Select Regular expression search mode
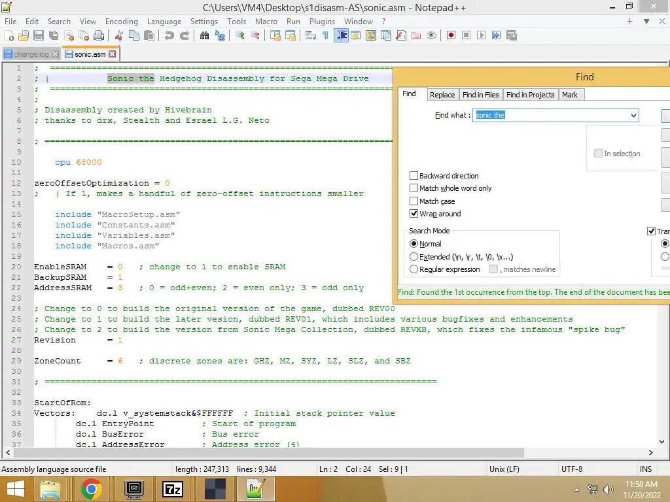670x502 pixels. point(414,269)
